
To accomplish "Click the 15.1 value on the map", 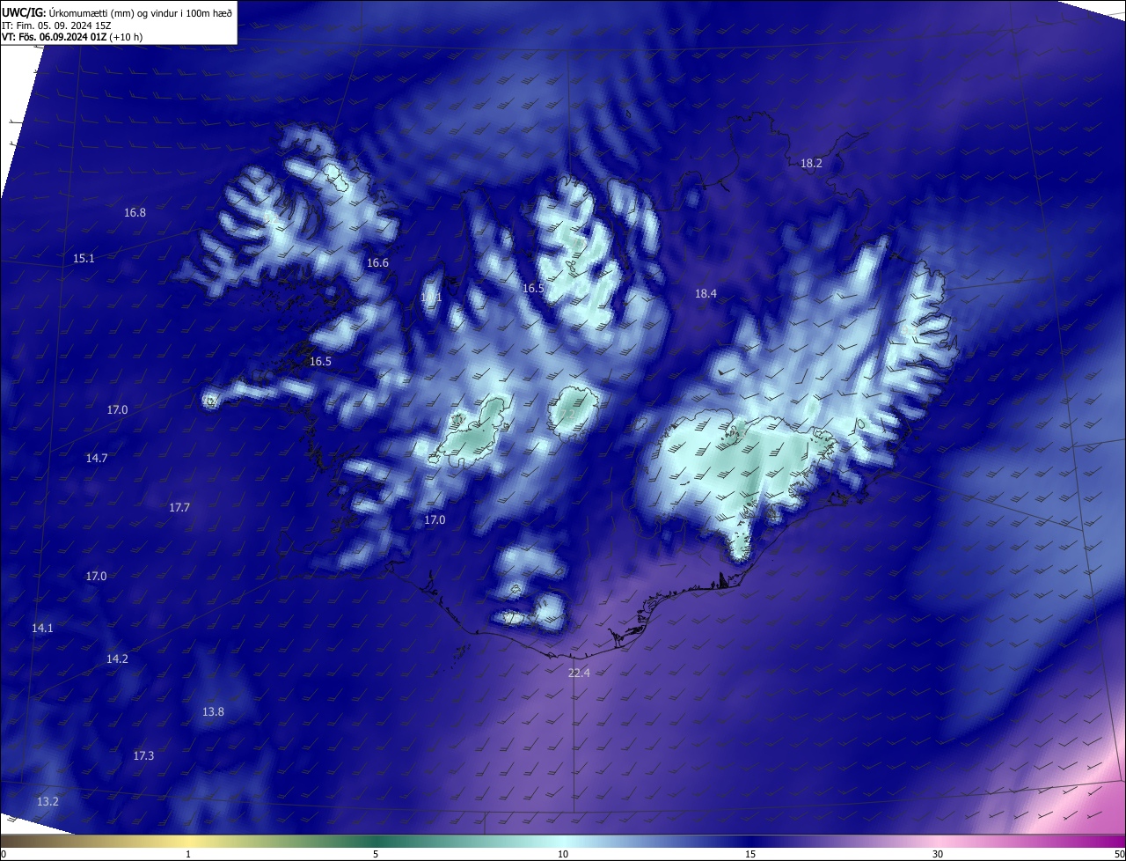I will click(x=84, y=259).
